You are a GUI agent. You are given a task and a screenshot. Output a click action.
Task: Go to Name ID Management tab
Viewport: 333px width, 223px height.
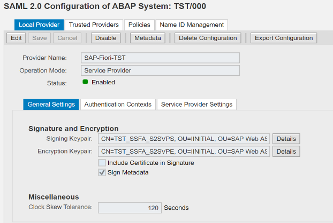click(x=192, y=25)
